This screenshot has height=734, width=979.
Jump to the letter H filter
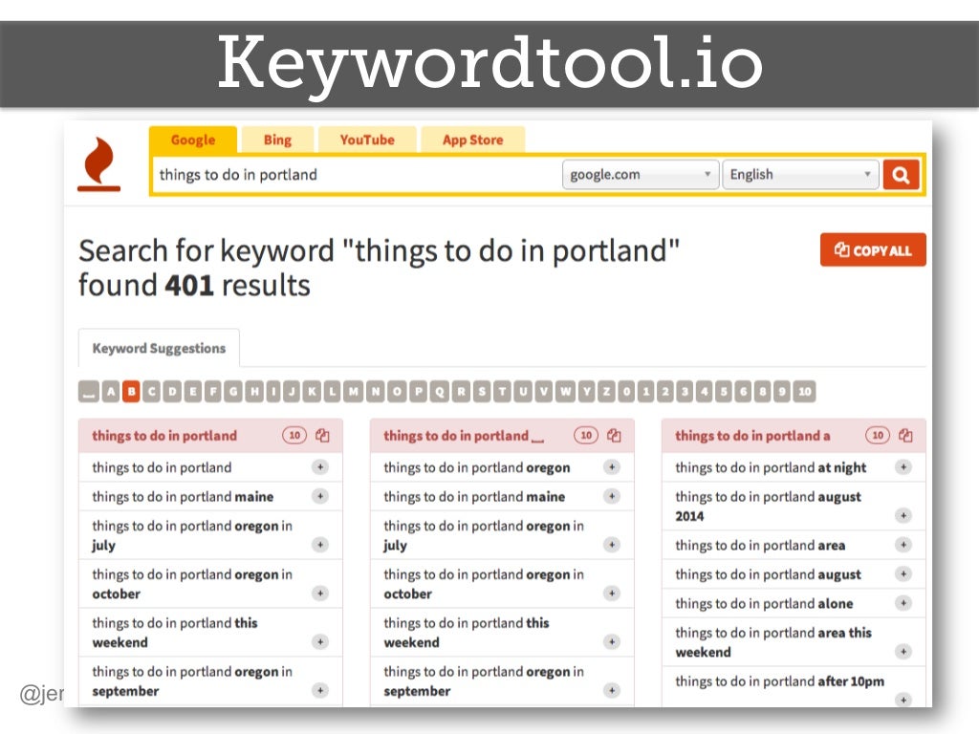[254, 391]
